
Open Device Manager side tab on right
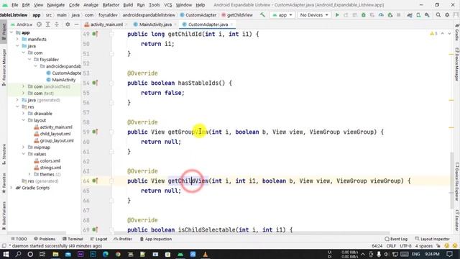[457, 64]
